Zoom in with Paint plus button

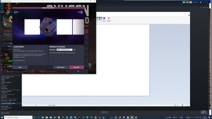point(187,105)
